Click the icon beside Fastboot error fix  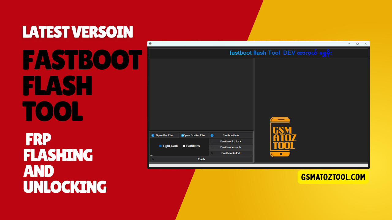[212, 147]
